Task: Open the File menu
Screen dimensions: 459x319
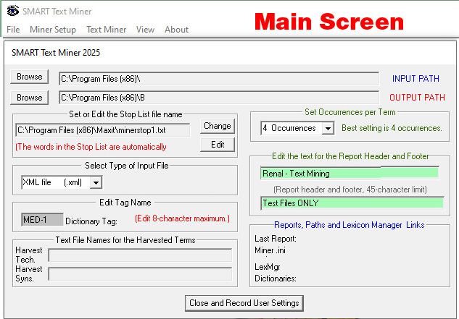Action: pos(13,30)
